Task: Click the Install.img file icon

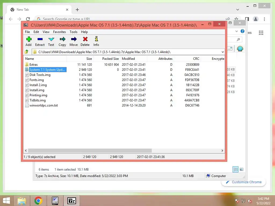Action: tap(27, 90)
